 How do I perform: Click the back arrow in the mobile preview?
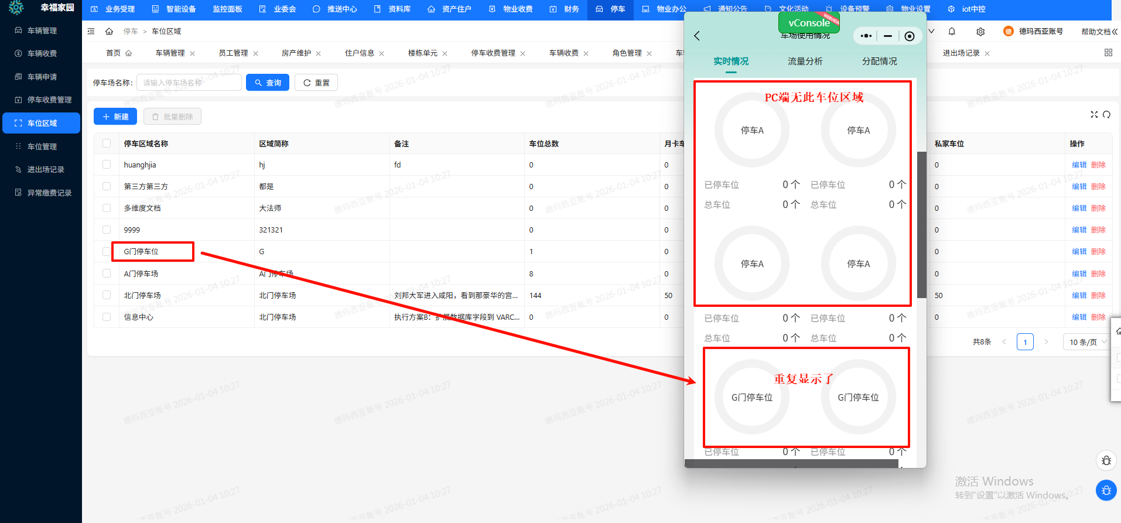click(x=697, y=36)
